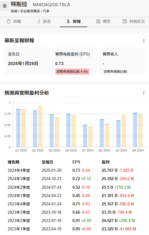
Task: Click the EPS column header
Action: pyautogui.click(x=76, y=162)
